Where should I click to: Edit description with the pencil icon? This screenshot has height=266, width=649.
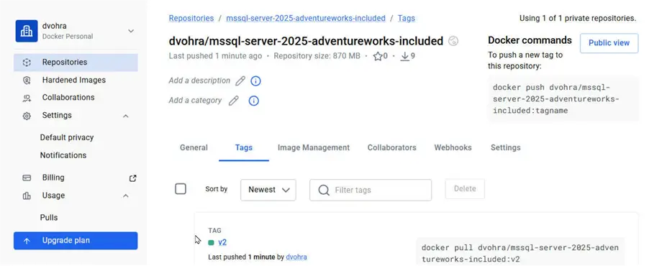(240, 81)
